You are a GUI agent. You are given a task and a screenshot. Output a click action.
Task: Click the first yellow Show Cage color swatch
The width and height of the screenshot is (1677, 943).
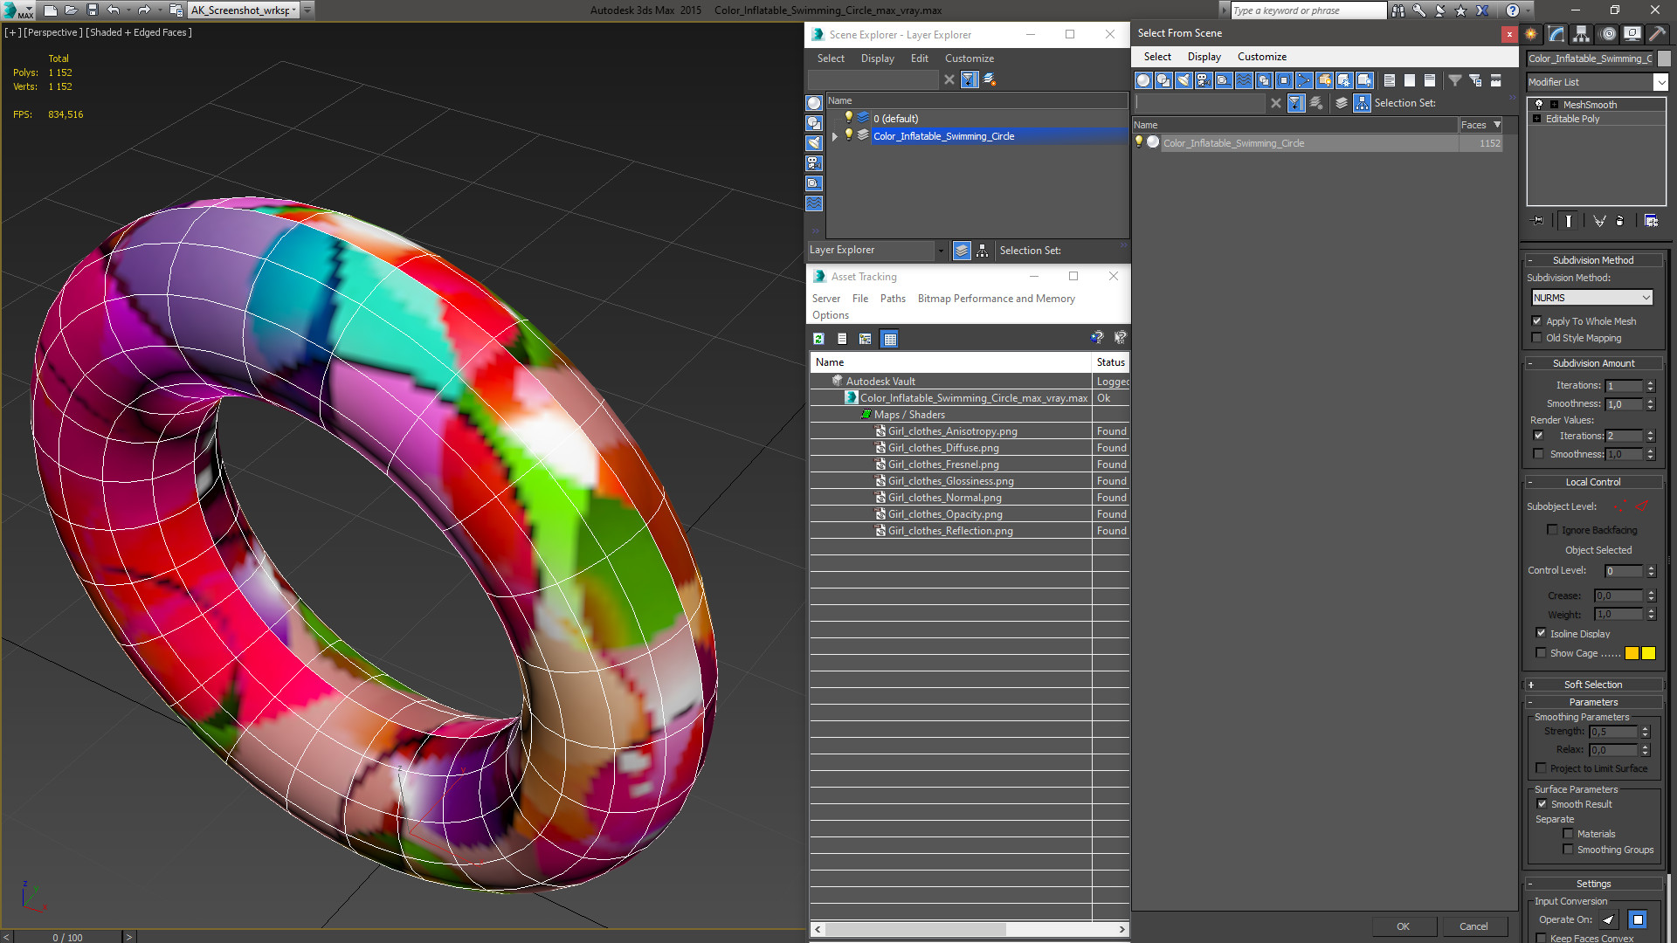pyautogui.click(x=1632, y=653)
